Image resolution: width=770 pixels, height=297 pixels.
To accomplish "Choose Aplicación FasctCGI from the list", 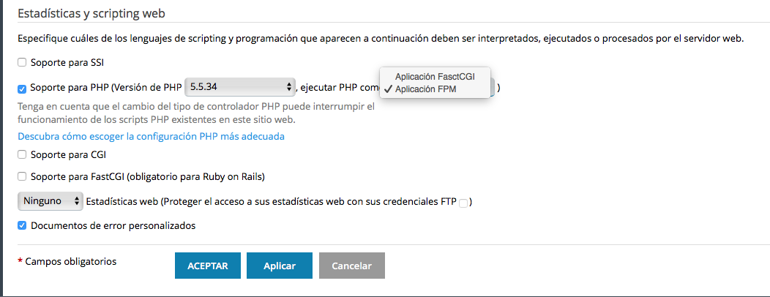I will (435, 76).
